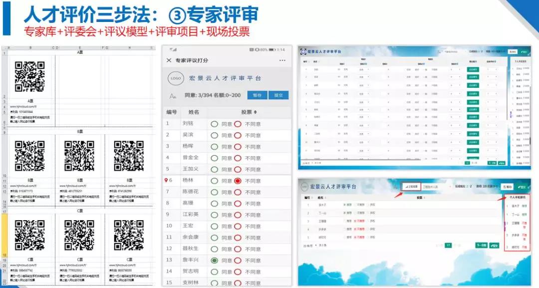Select 推荐 radio for 丁一山 in lower window

click(344, 213)
